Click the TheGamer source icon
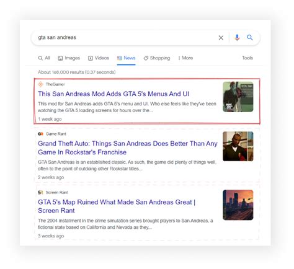 pos(40,84)
